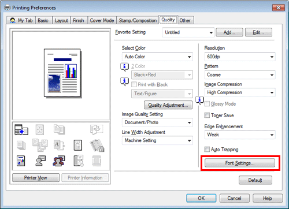
Task: Confirm with the OK button
Action: pyautogui.click(x=201, y=198)
